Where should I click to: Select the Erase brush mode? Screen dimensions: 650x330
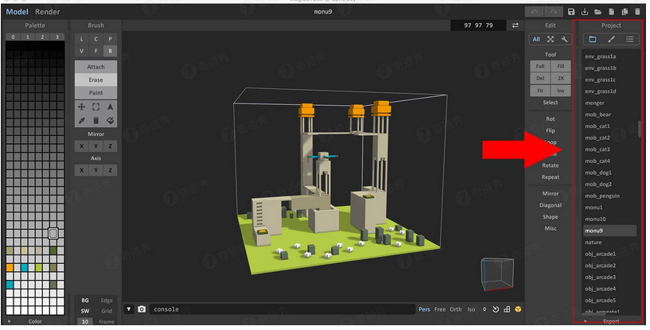pyautogui.click(x=95, y=80)
